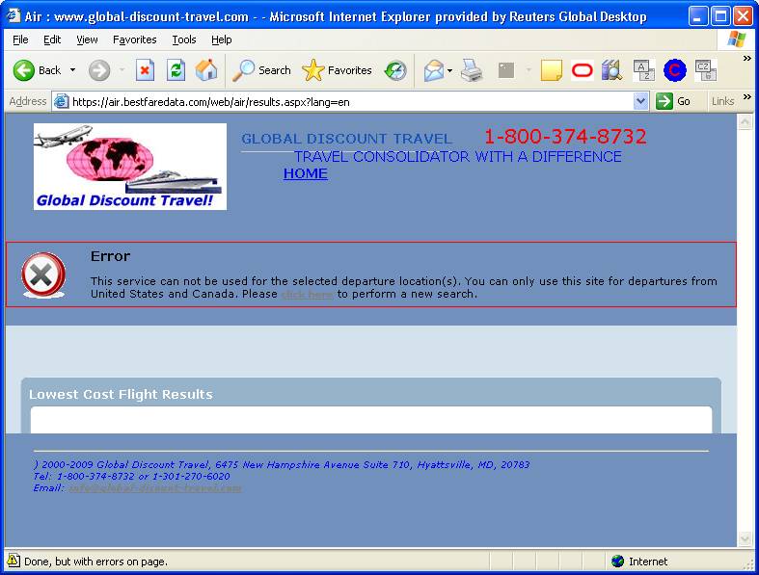Click the status bar error warning icon
Image resolution: width=759 pixels, height=575 pixels.
click(x=14, y=561)
